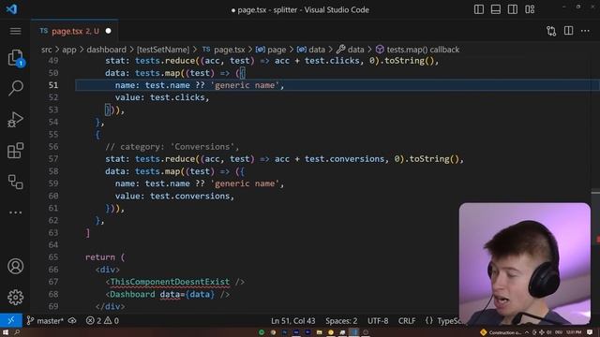Viewport: 600px width, 337px height.
Task: Open the Accounts menu icon
Action: coord(15,266)
